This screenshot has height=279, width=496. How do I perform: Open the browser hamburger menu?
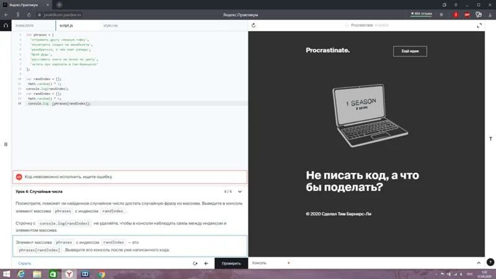coord(456,5)
